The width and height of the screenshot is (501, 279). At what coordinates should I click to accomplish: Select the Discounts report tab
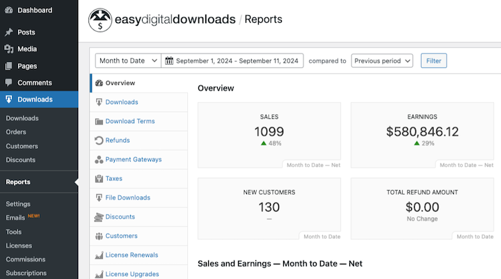click(x=138, y=217)
